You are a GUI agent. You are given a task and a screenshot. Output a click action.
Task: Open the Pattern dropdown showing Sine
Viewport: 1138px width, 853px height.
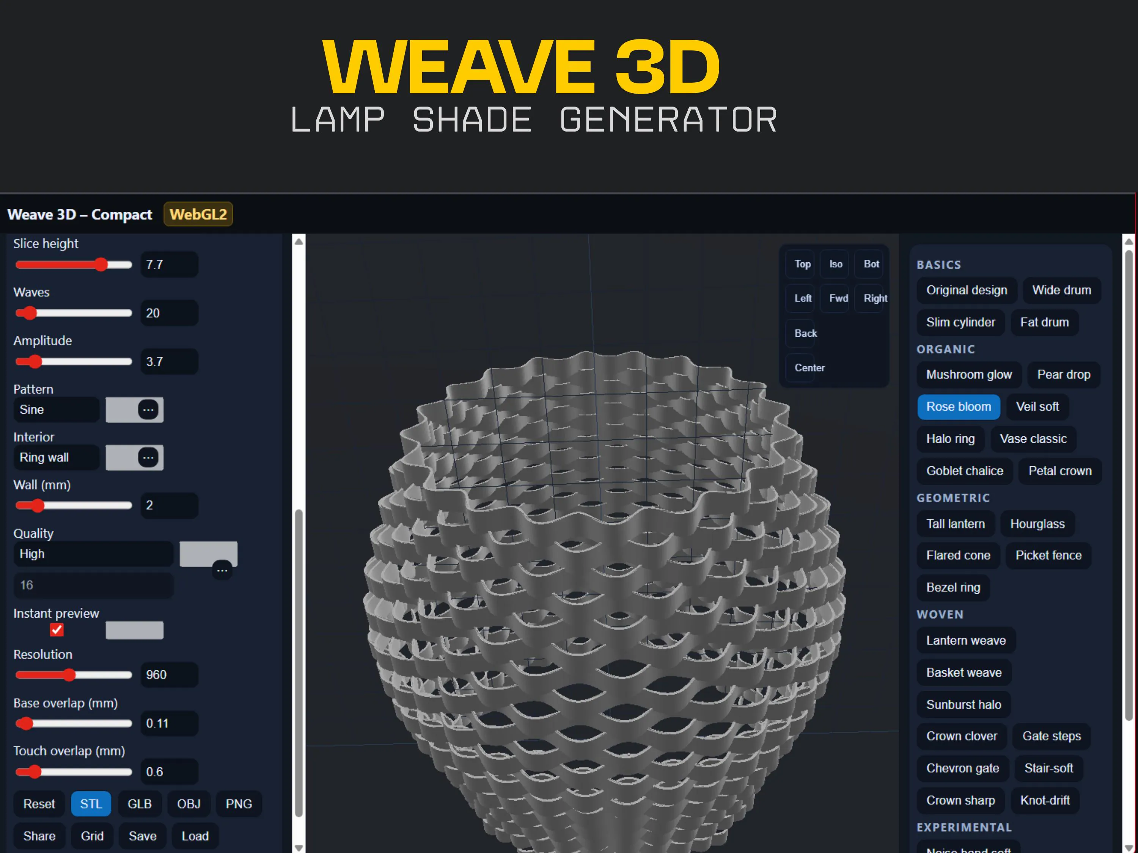pos(56,410)
